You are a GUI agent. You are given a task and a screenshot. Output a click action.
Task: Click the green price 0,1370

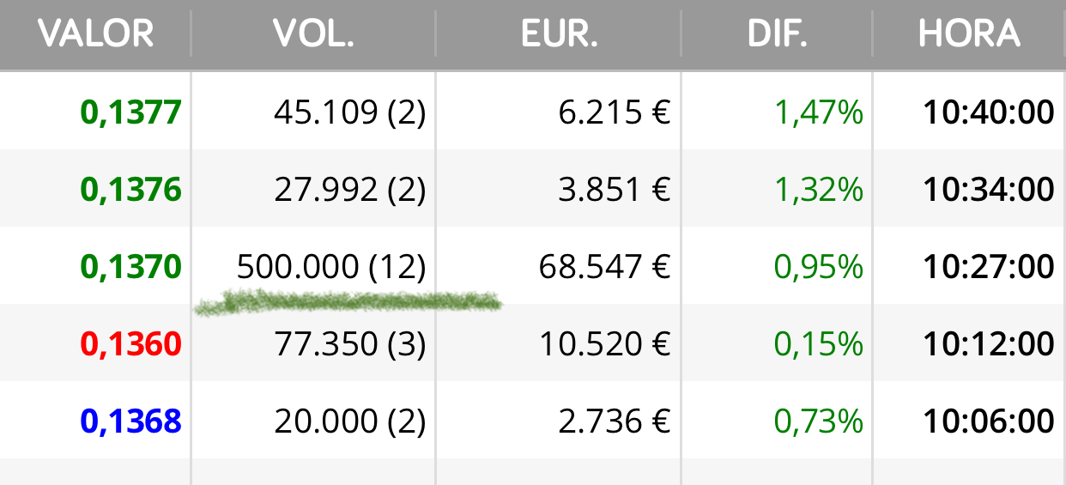131,267
